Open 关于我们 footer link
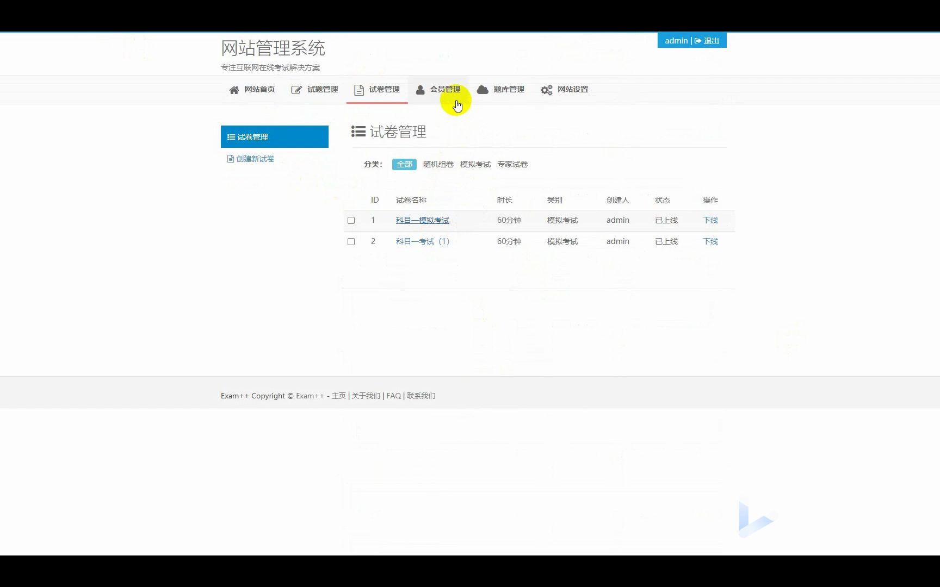The height and width of the screenshot is (587, 940). pyautogui.click(x=366, y=396)
